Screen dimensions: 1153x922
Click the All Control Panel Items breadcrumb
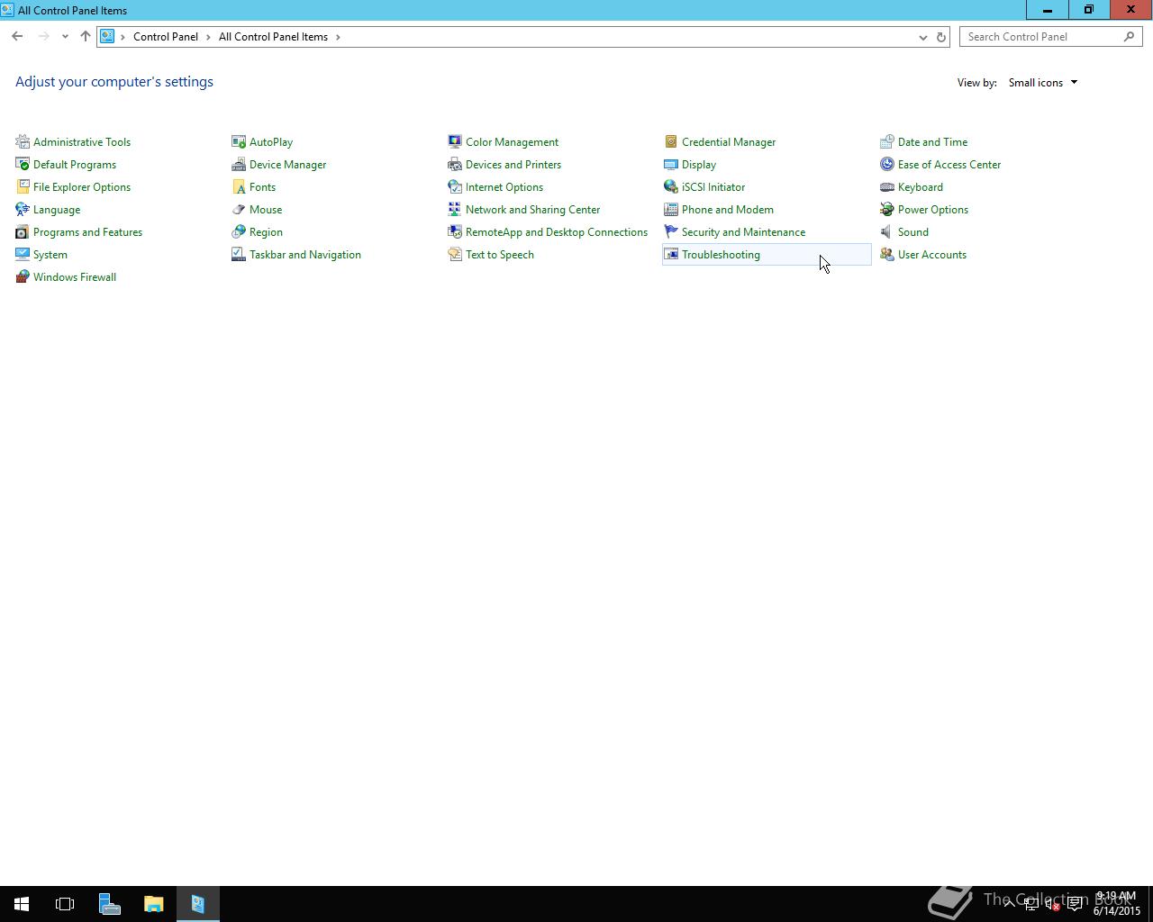point(273,37)
